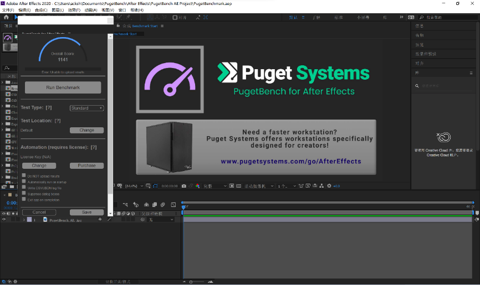Click the graph editor icon in timeline
Viewport: 480px width, 285px height.
click(x=173, y=204)
